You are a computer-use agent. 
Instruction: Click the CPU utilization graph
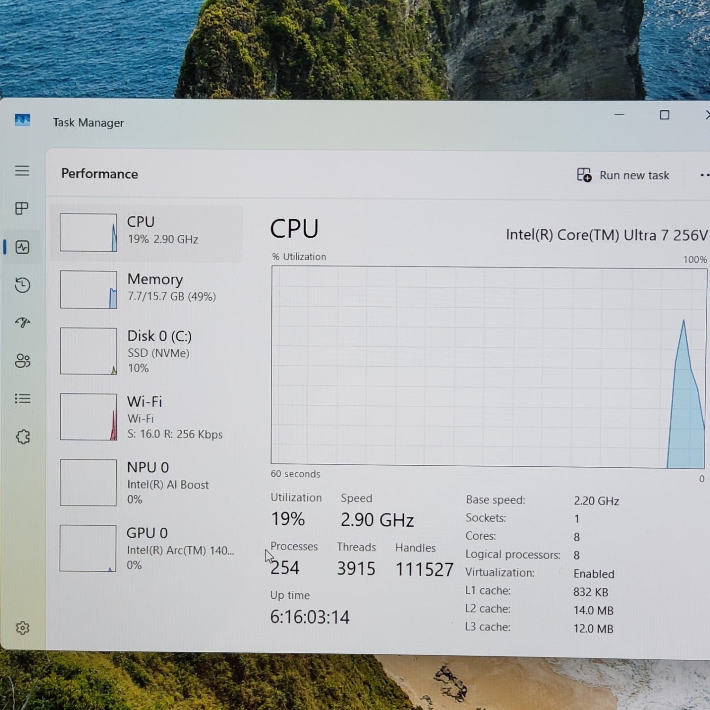pyautogui.click(x=488, y=366)
